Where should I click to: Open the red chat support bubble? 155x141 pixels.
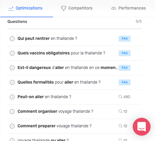point(142,127)
